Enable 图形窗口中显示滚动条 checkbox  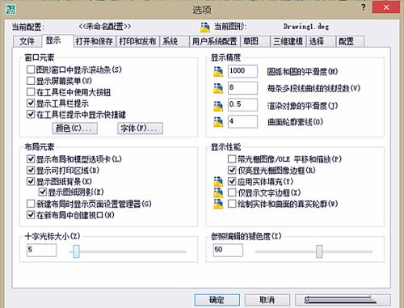31,70
